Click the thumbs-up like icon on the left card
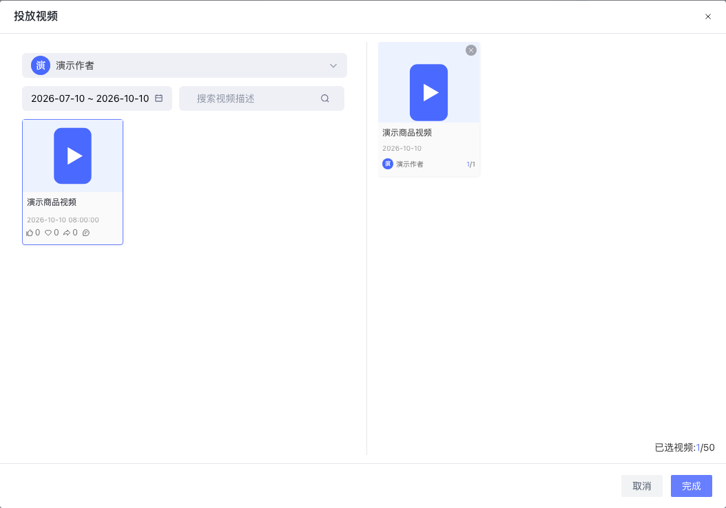 coord(30,233)
